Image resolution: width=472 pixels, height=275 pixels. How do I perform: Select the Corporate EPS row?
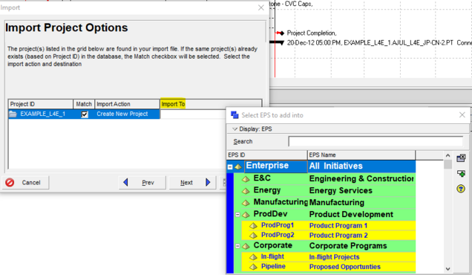[324, 246]
